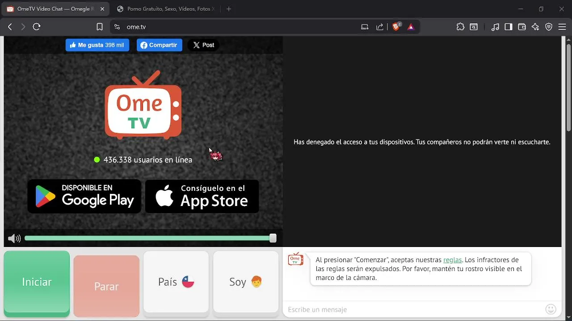Minimize the browser window

(x=521, y=9)
